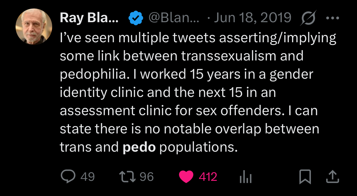Click the reply speech bubble icon

click(x=68, y=176)
